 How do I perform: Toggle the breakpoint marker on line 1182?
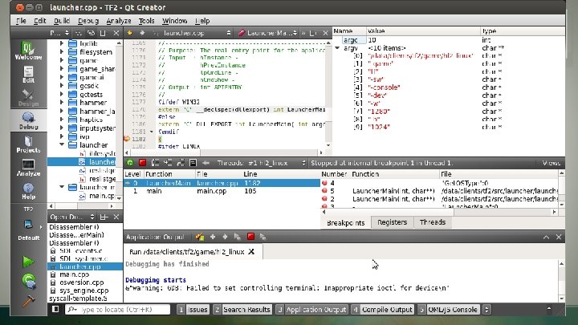click(x=127, y=139)
